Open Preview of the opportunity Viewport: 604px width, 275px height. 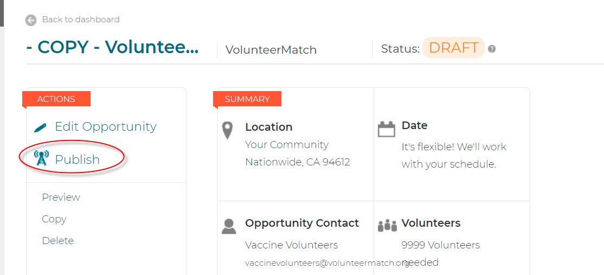coord(61,197)
